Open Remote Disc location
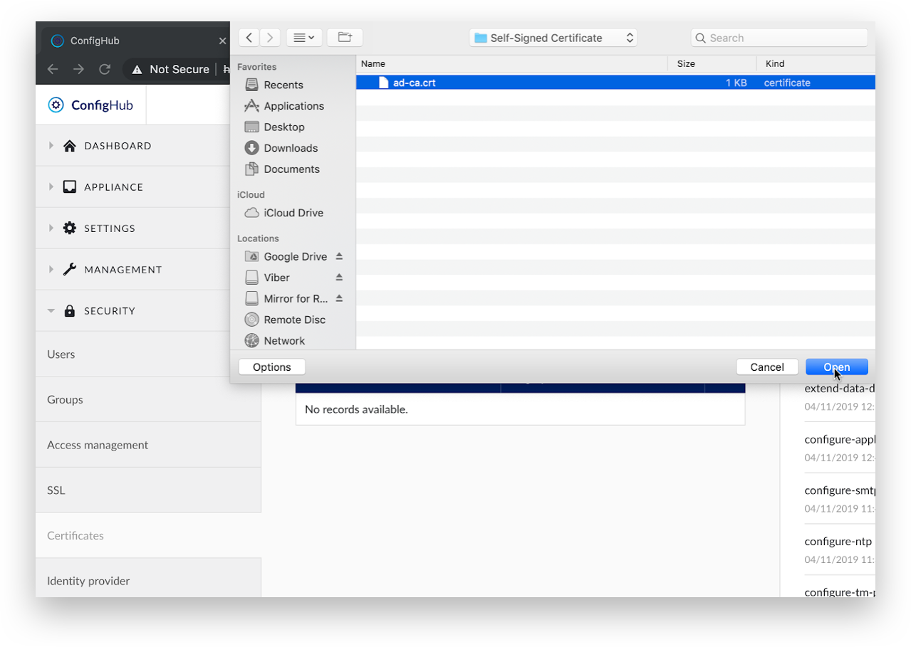The width and height of the screenshot is (911, 647). [285, 320]
